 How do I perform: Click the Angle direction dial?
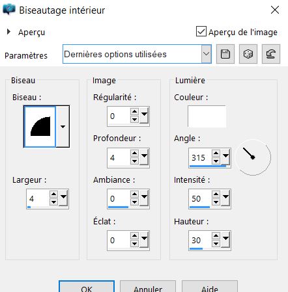pos(253,157)
